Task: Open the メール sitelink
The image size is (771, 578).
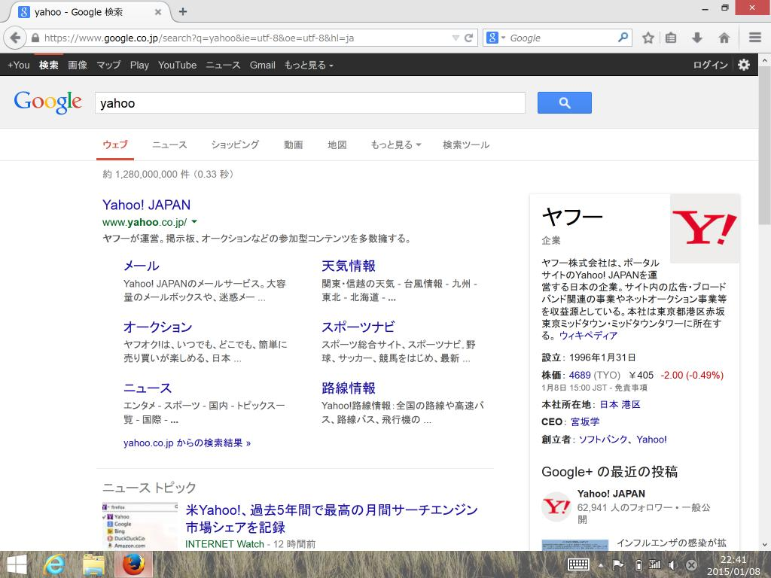Action: (141, 266)
